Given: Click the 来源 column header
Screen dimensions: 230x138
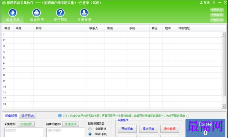Looking at the screenshot, I should pyautogui.click(x=23, y=28).
